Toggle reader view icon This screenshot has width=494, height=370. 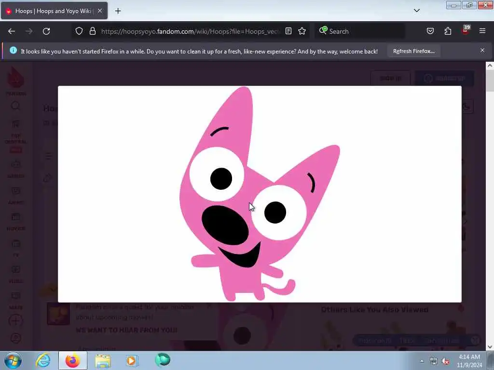[288, 31]
